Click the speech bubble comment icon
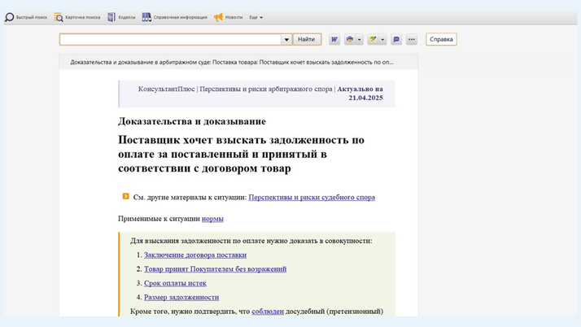Image resolution: width=581 pixels, height=327 pixels. [x=396, y=39]
